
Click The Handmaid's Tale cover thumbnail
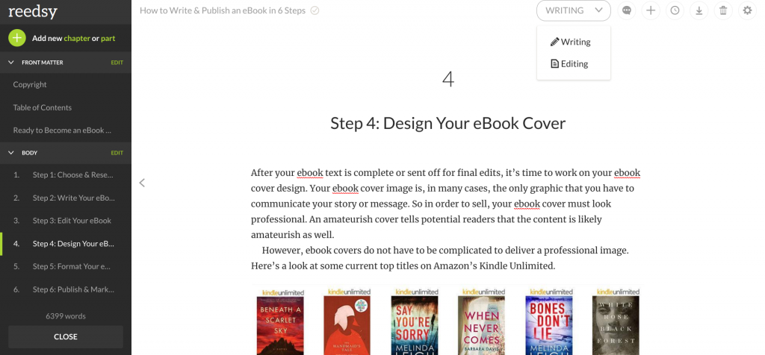(347, 325)
